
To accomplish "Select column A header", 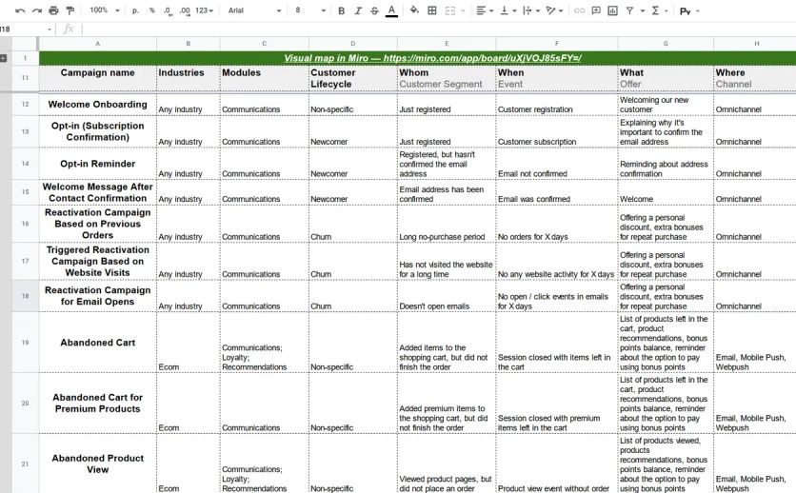I will click(97, 44).
